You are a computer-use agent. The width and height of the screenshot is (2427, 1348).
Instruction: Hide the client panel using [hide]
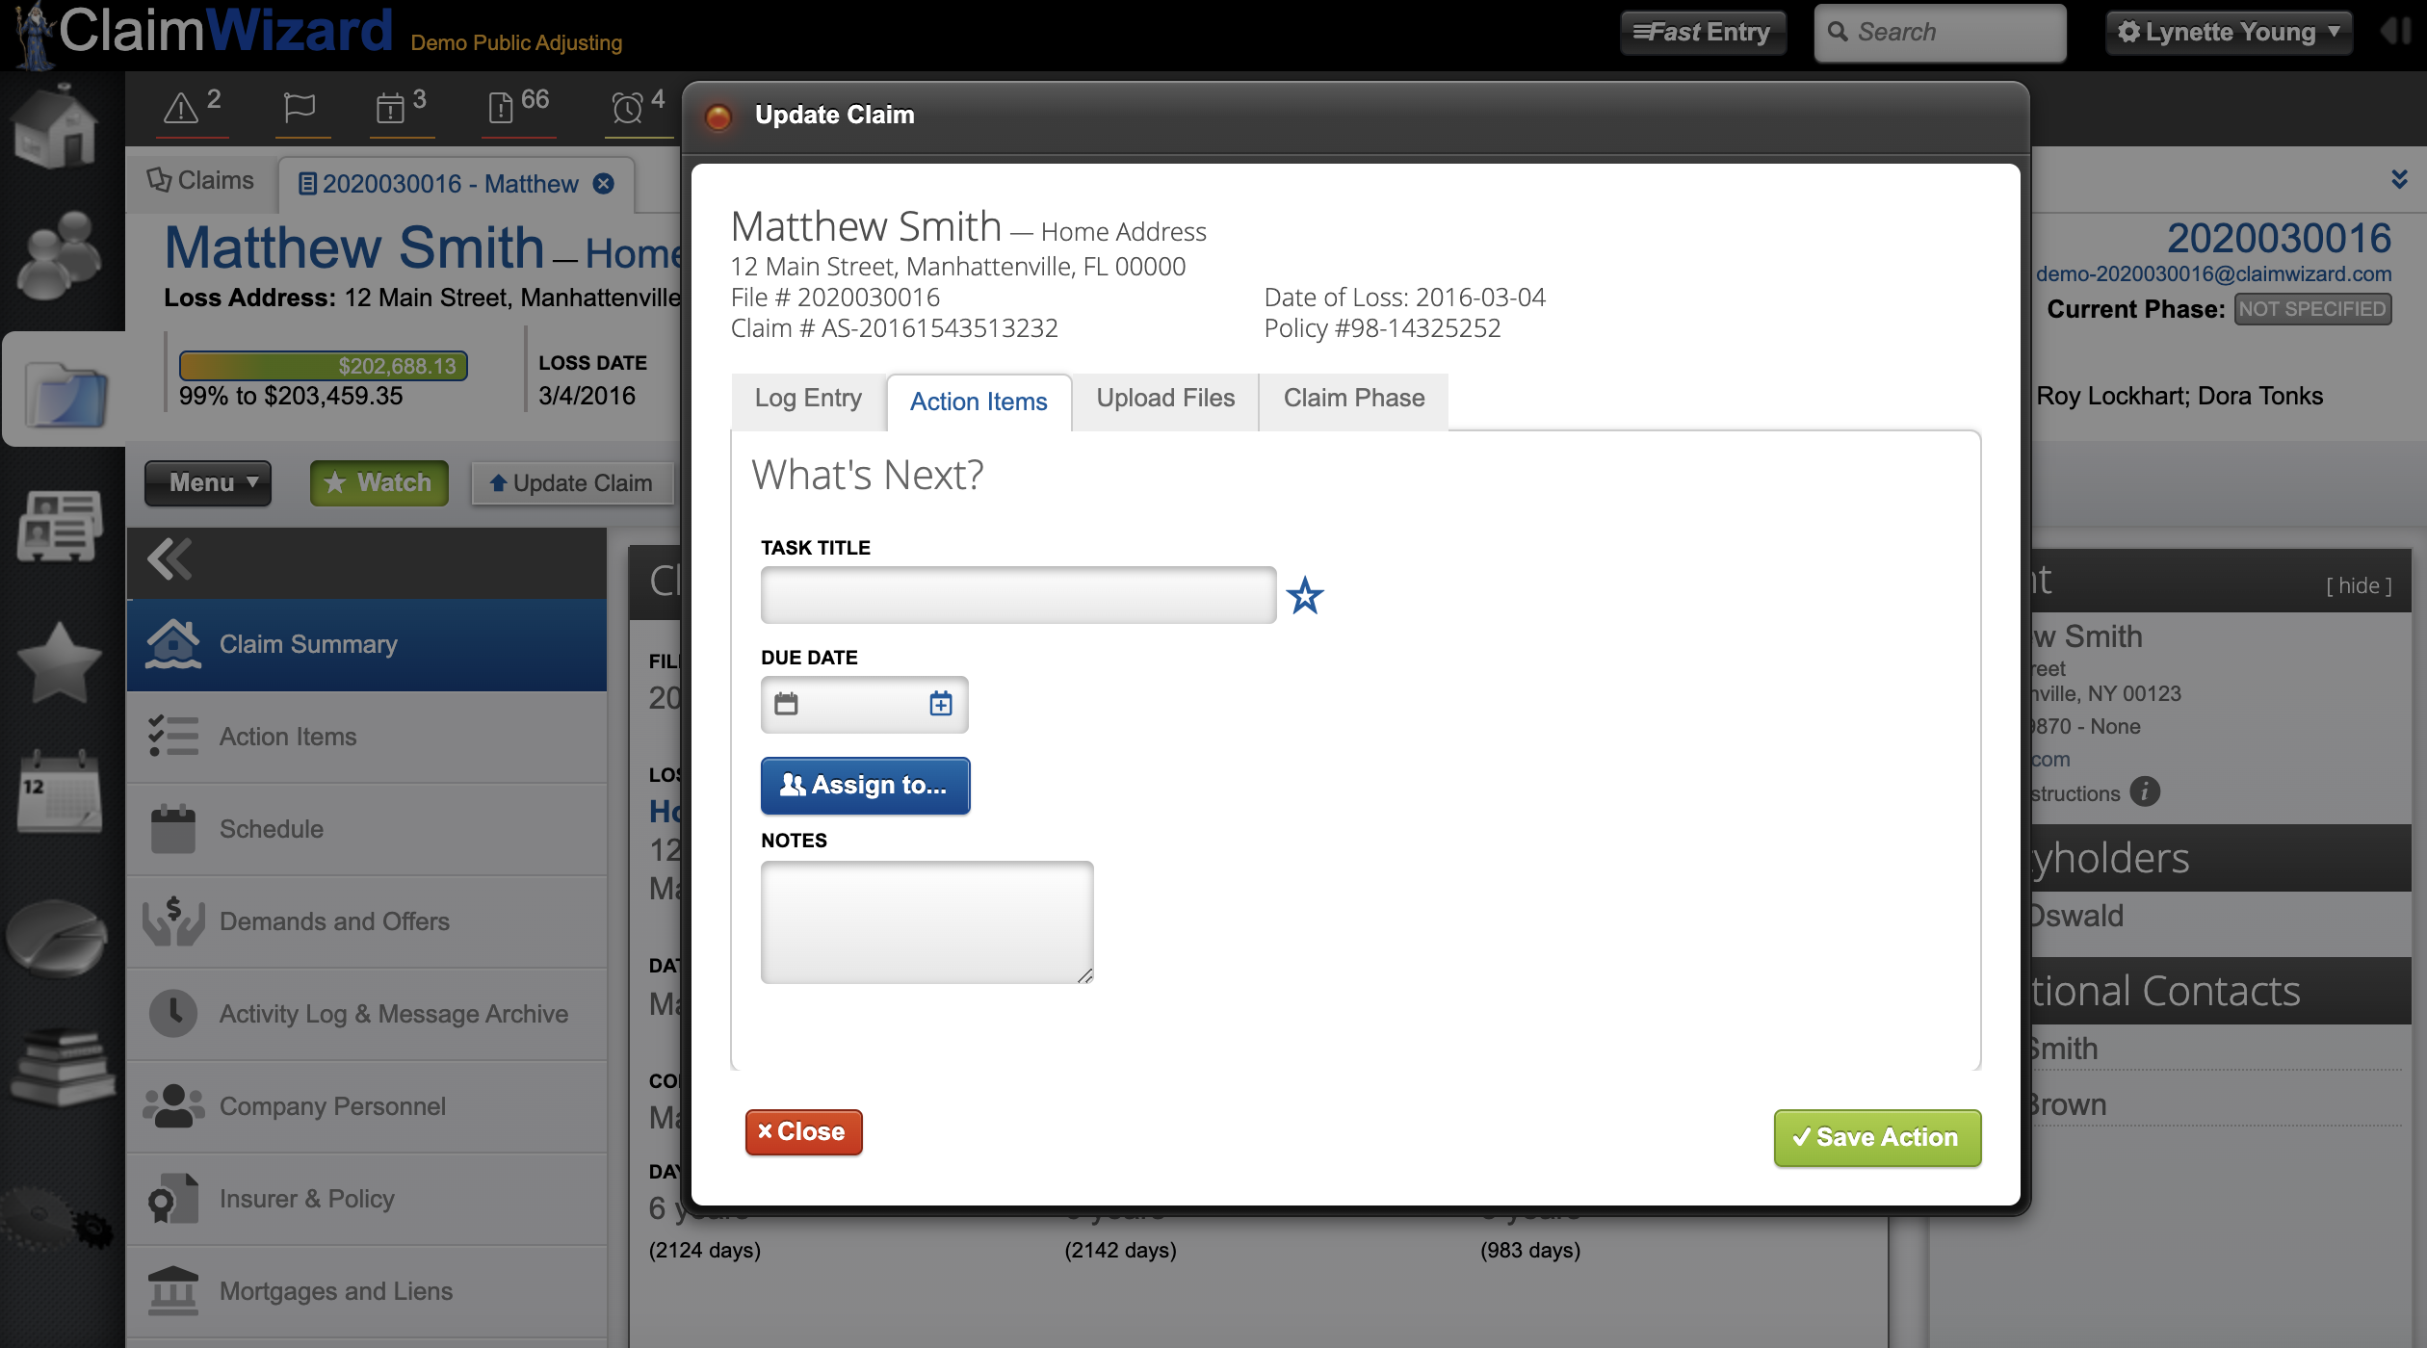(2358, 584)
